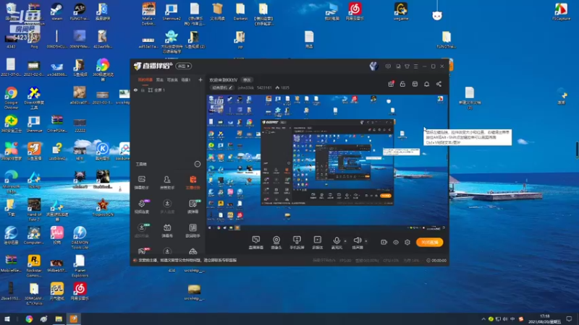This screenshot has height=325, width=579.
Task: Switch to the 场景1 scene tab
Action: click(186, 79)
